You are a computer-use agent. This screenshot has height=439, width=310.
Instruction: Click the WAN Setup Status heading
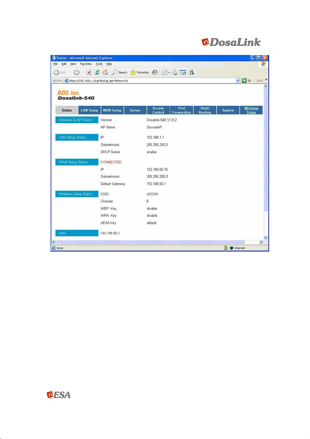77,162
